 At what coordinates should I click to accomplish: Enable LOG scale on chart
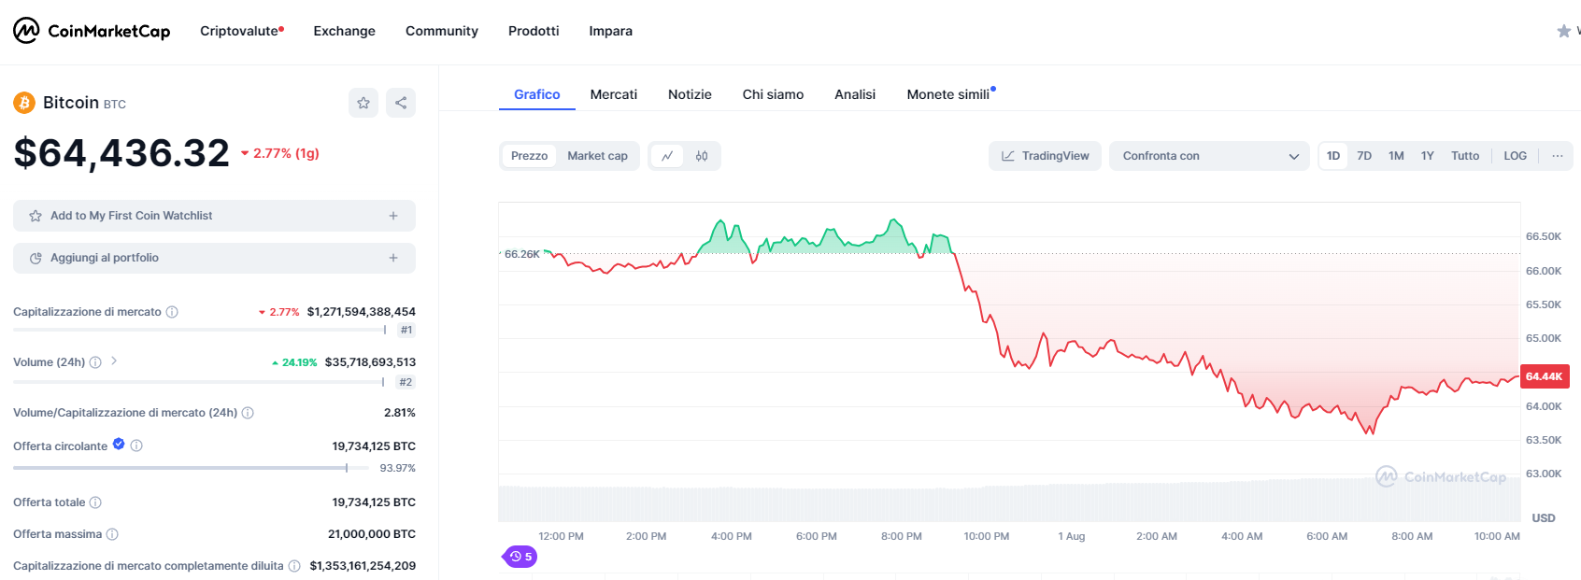[1515, 156]
